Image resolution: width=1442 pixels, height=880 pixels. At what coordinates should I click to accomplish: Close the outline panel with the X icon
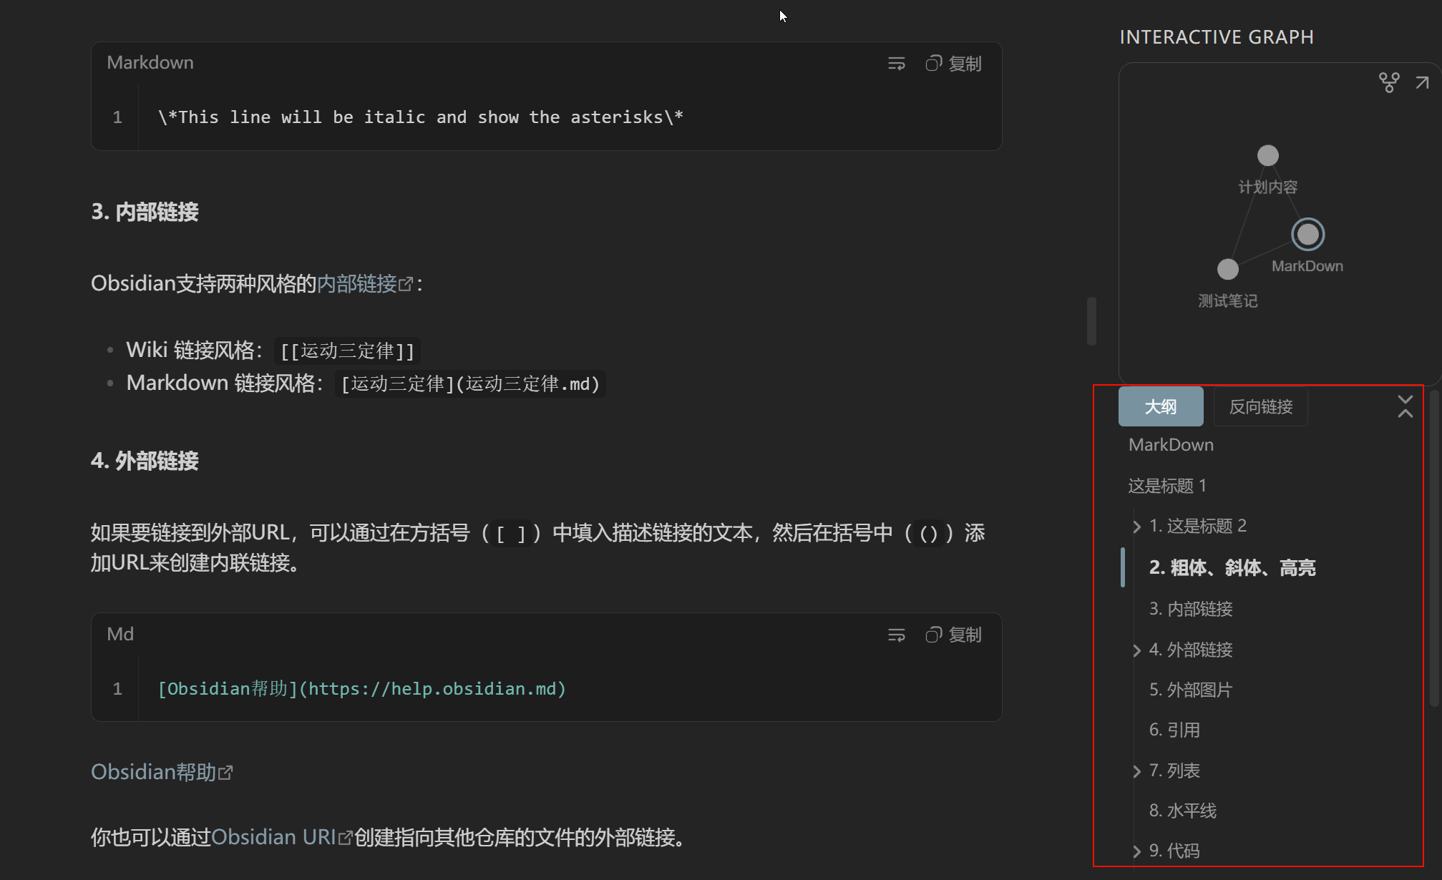(1405, 406)
